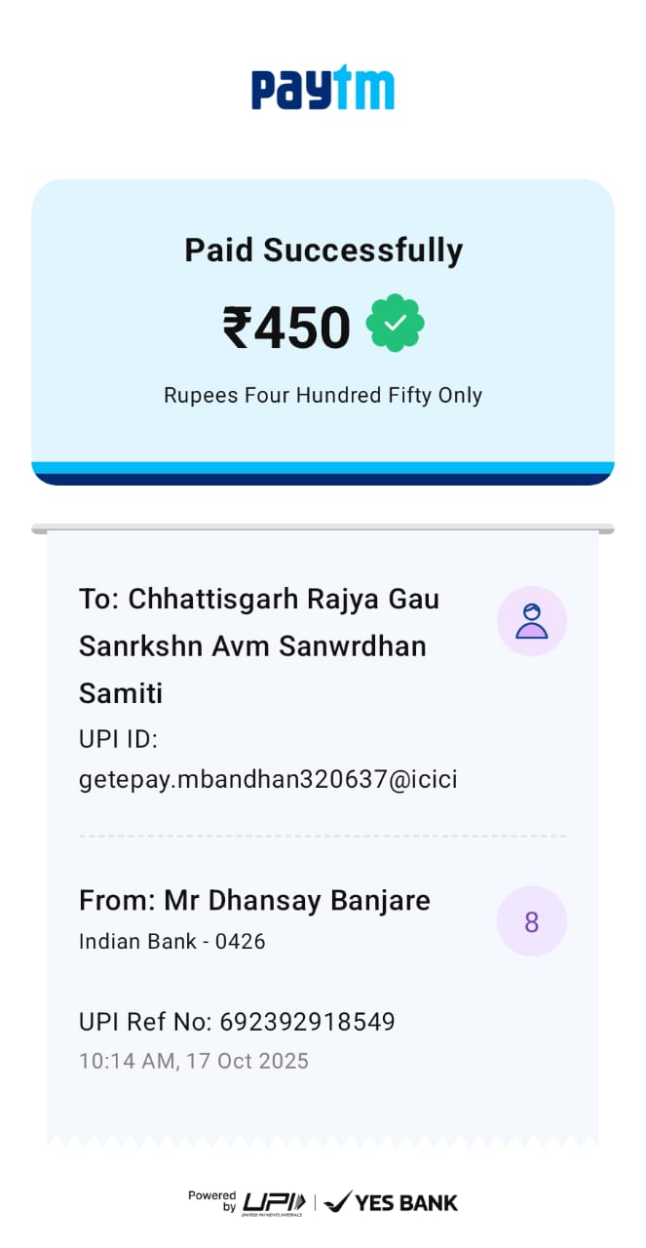
Task: Click the dark blue stripe under payment card
Action: [323, 479]
